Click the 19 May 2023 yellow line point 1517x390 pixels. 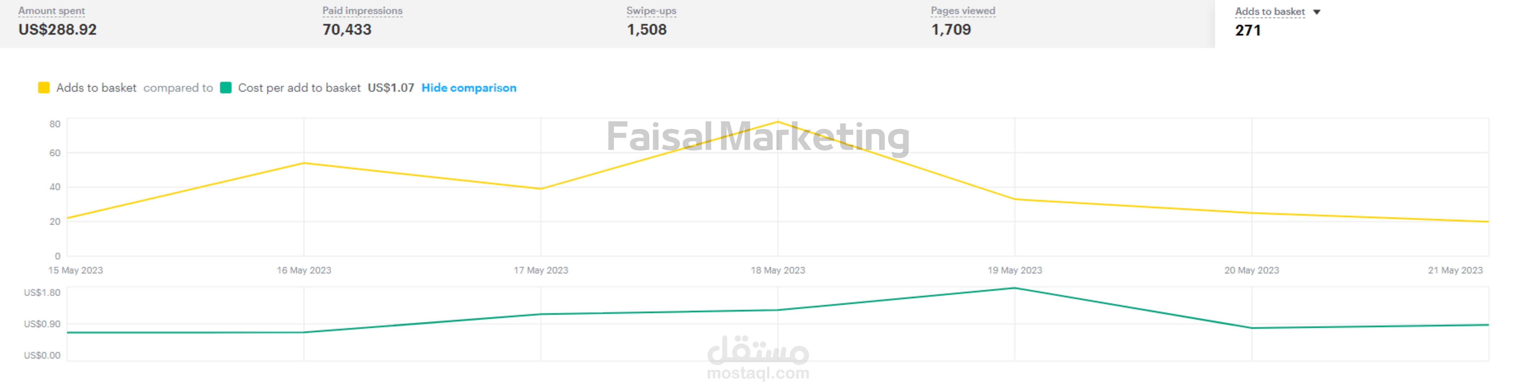(x=1015, y=199)
